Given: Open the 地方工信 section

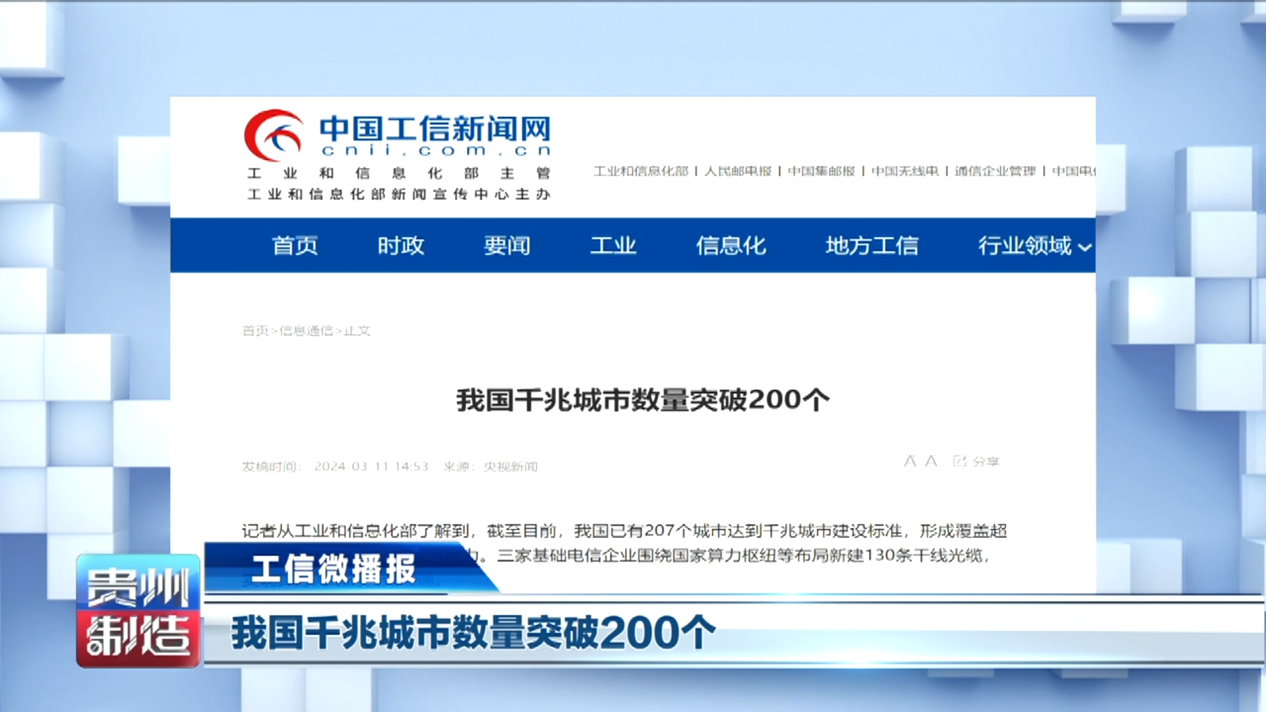Looking at the screenshot, I should click(872, 245).
